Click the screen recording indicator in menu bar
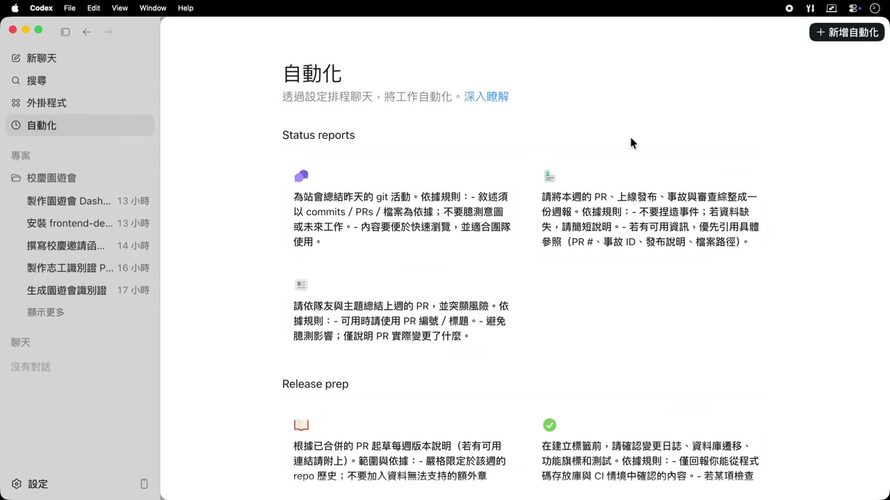This screenshot has height=500, width=890. [789, 8]
